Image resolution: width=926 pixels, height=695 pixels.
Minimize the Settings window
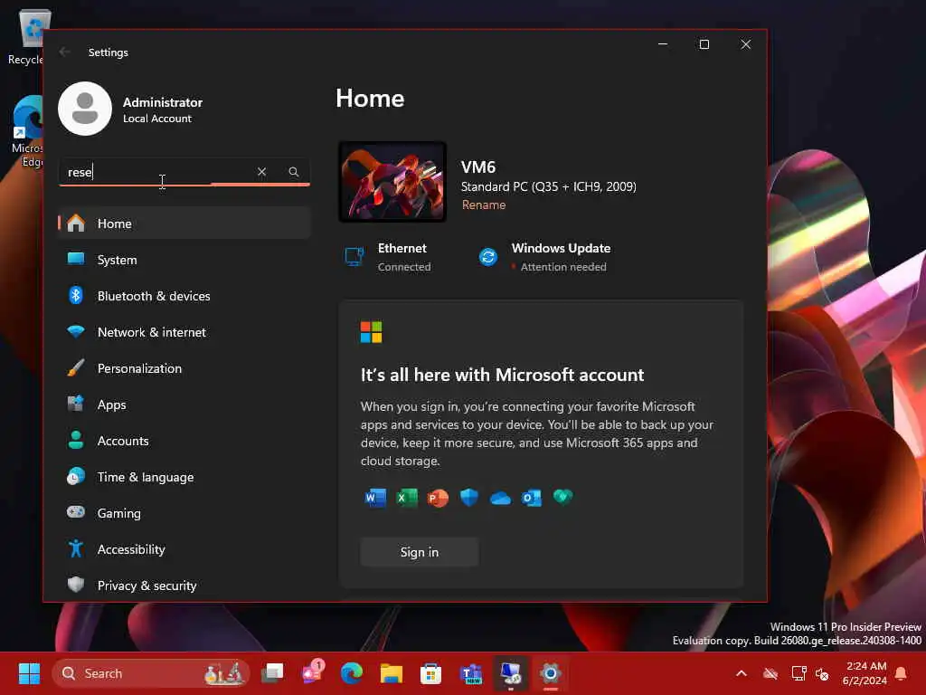click(663, 44)
